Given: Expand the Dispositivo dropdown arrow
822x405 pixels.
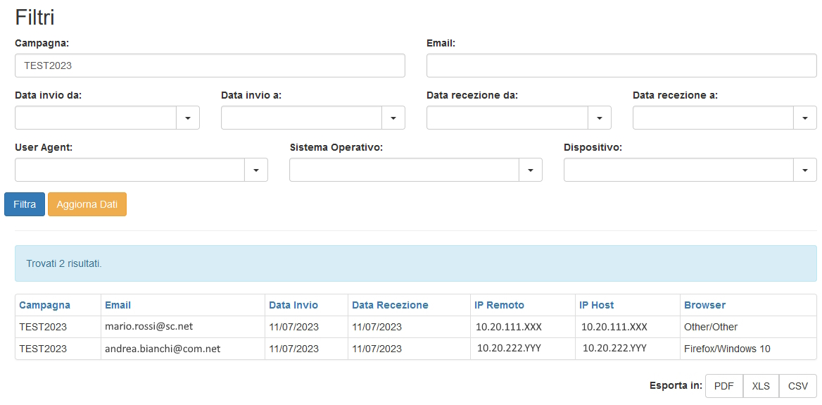Looking at the screenshot, I should 805,170.
